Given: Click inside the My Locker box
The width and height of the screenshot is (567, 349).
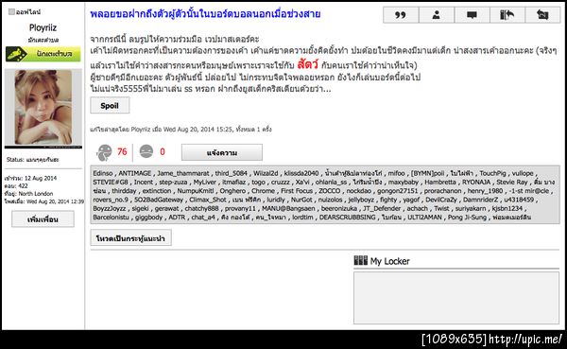Looking at the screenshot, I should 456,298.
